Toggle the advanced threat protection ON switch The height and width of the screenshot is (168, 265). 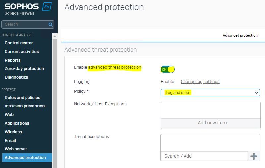pos(168,69)
